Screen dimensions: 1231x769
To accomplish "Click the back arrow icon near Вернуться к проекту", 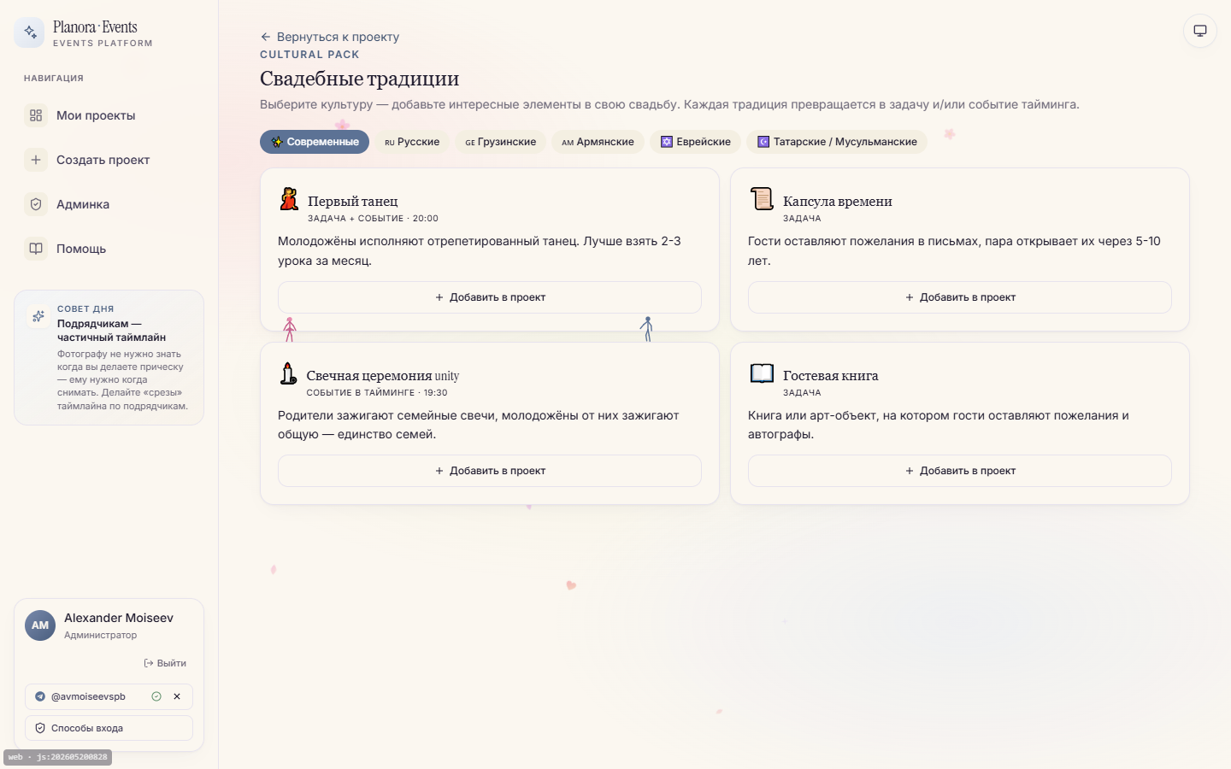I will pyautogui.click(x=266, y=37).
